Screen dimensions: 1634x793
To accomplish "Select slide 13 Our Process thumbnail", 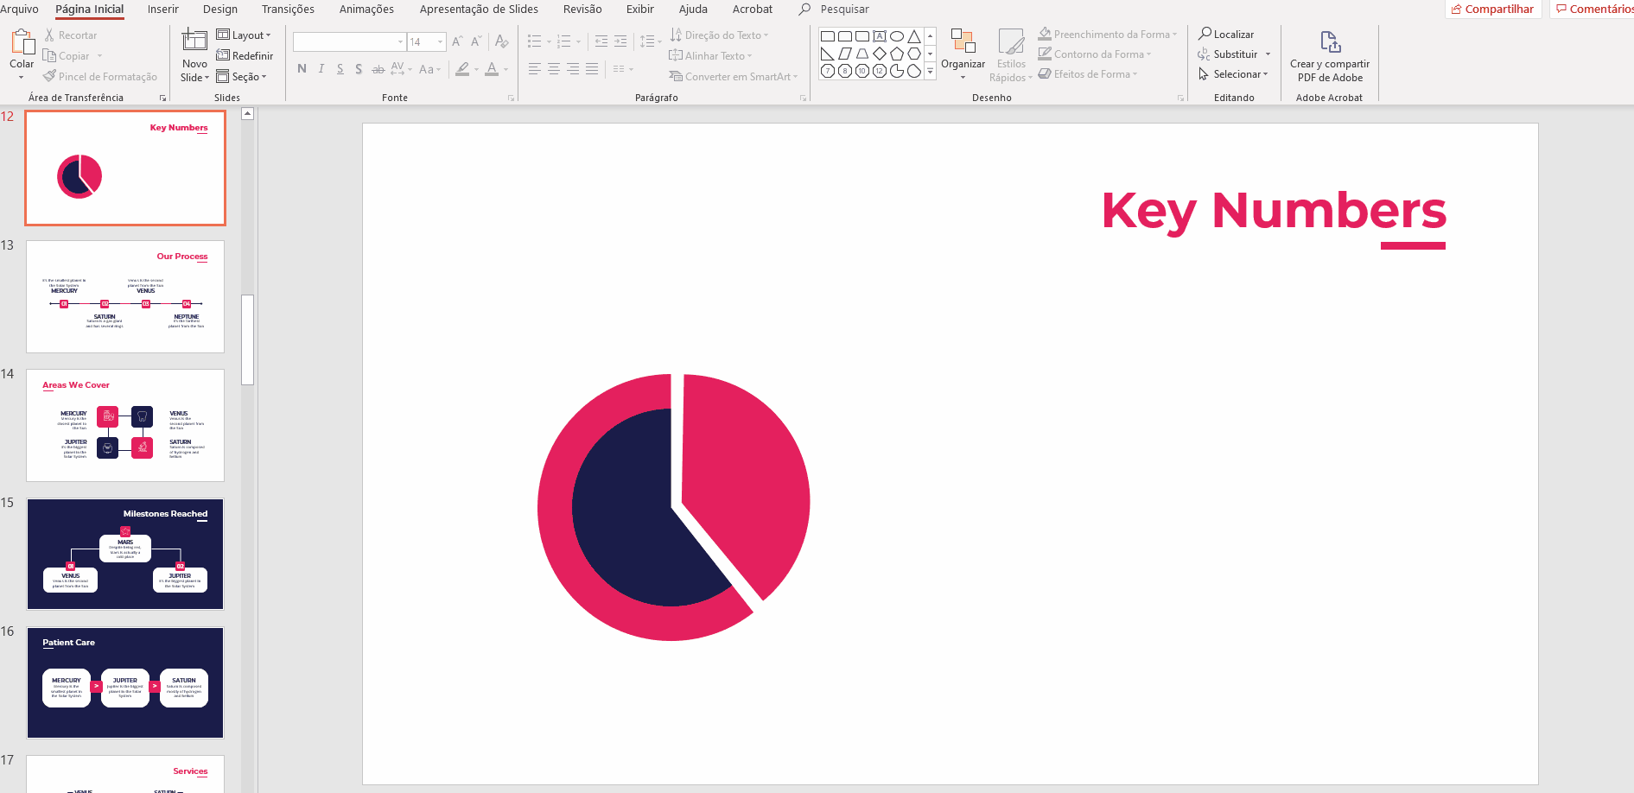I will (125, 296).
